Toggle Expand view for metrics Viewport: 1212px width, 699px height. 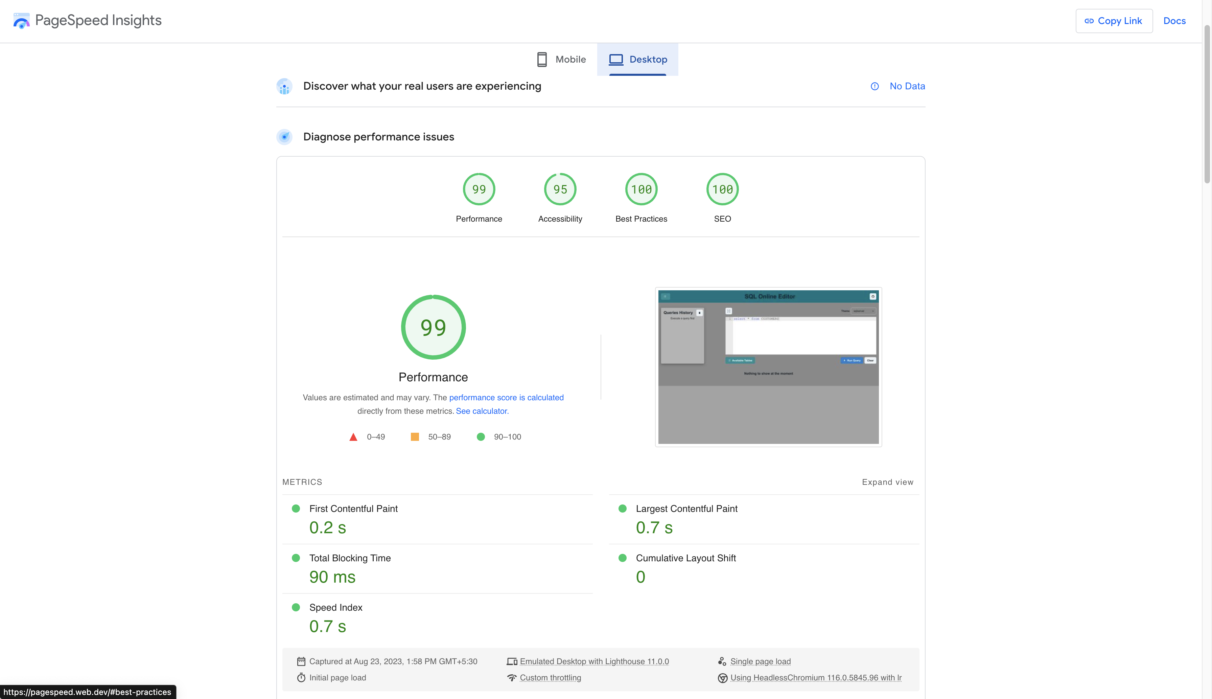(887, 482)
